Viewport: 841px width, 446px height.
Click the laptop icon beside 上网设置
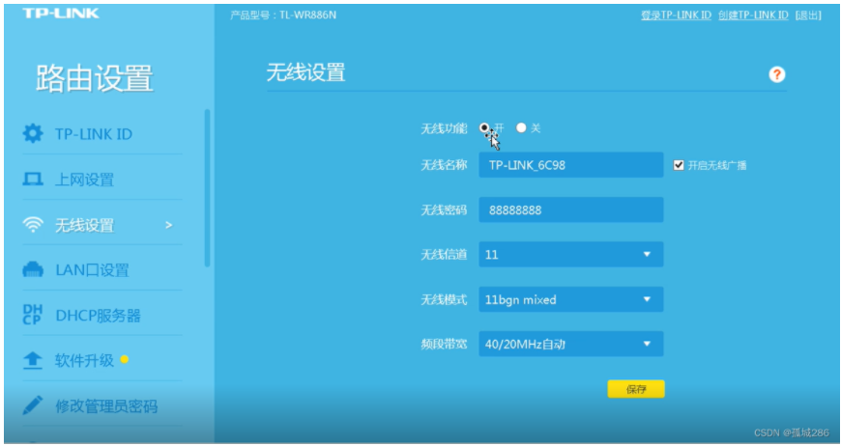[x=33, y=180]
